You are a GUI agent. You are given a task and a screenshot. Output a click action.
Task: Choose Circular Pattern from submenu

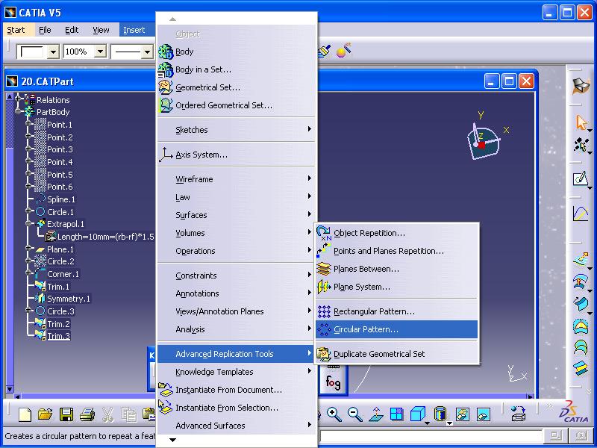(366, 329)
